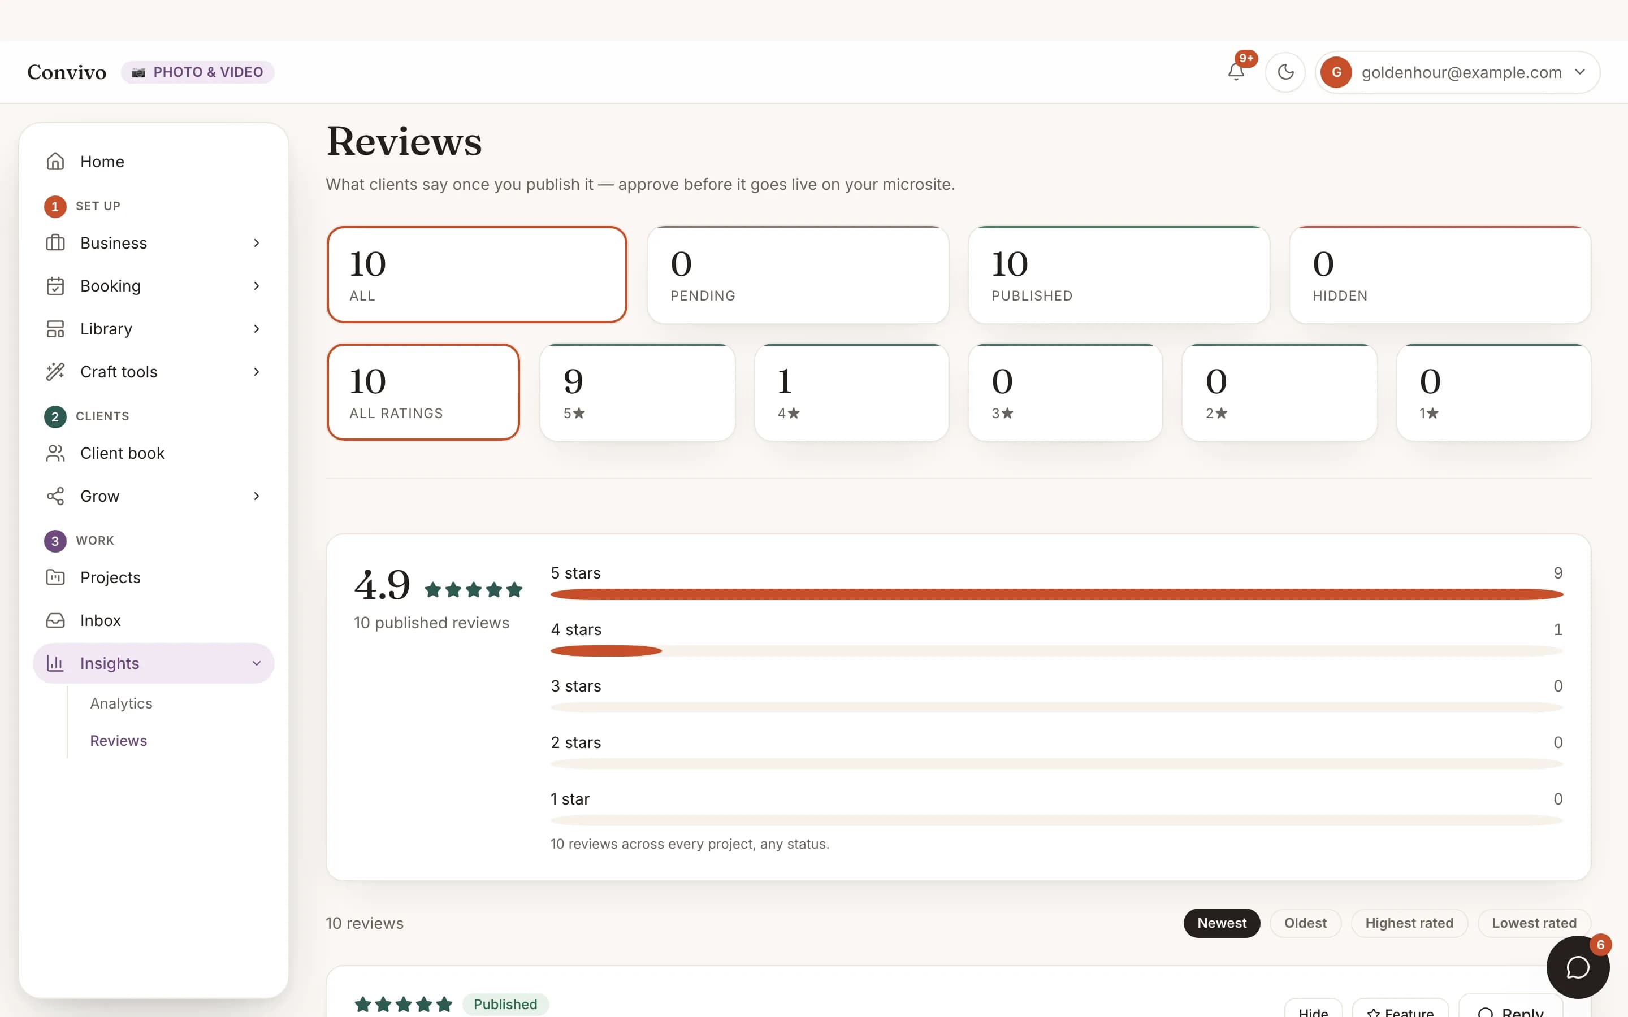The width and height of the screenshot is (1628, 1017).
Task: Filter reviews by 4-star rating
Action: 851,392
